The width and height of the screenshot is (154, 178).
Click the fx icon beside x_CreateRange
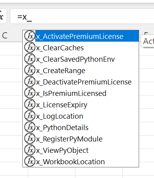click(30, 70)
